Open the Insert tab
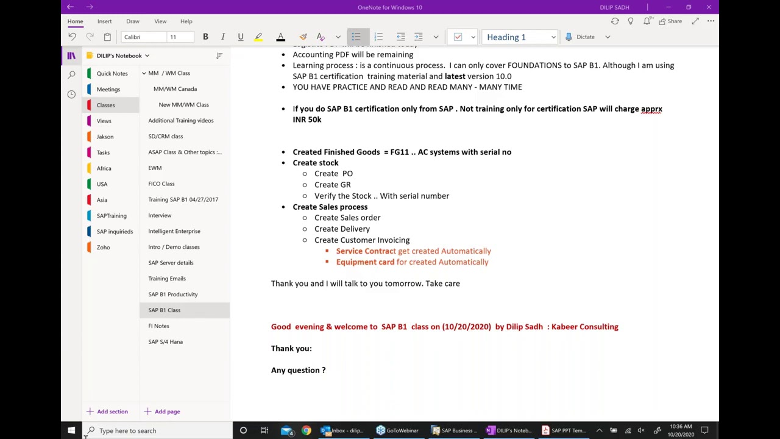The height and width of the screenshot is (439, 780). [x=104, y=21]
